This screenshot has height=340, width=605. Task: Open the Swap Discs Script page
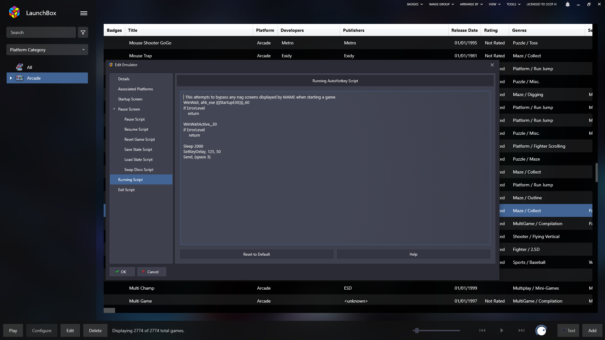(x=141, y=170)
